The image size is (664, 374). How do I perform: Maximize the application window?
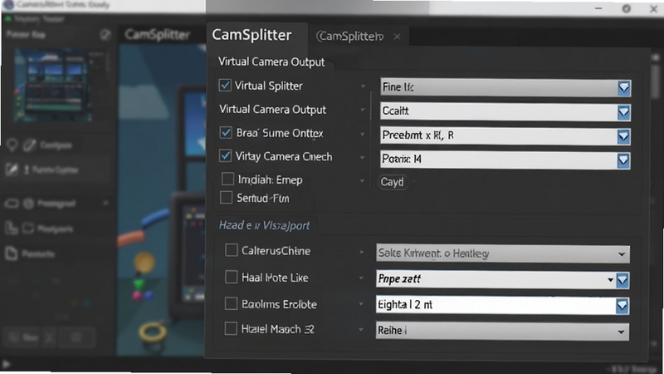click(x=627, y=8)
